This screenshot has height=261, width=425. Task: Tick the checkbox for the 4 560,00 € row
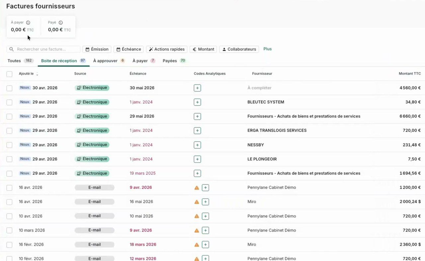[x=9, y=88]
